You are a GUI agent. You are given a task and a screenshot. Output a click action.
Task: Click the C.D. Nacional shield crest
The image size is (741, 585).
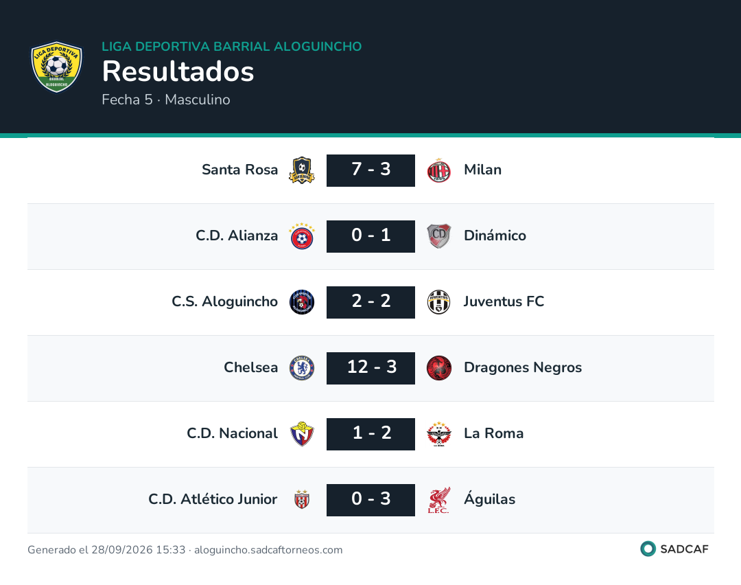[x=301, y=434]
